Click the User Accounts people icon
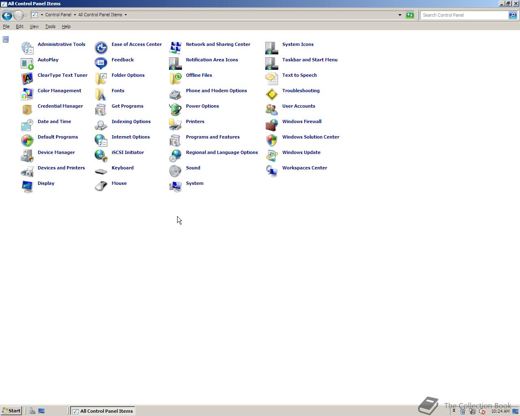Viewport: 520px width, 416px height. tap(272, 110)
